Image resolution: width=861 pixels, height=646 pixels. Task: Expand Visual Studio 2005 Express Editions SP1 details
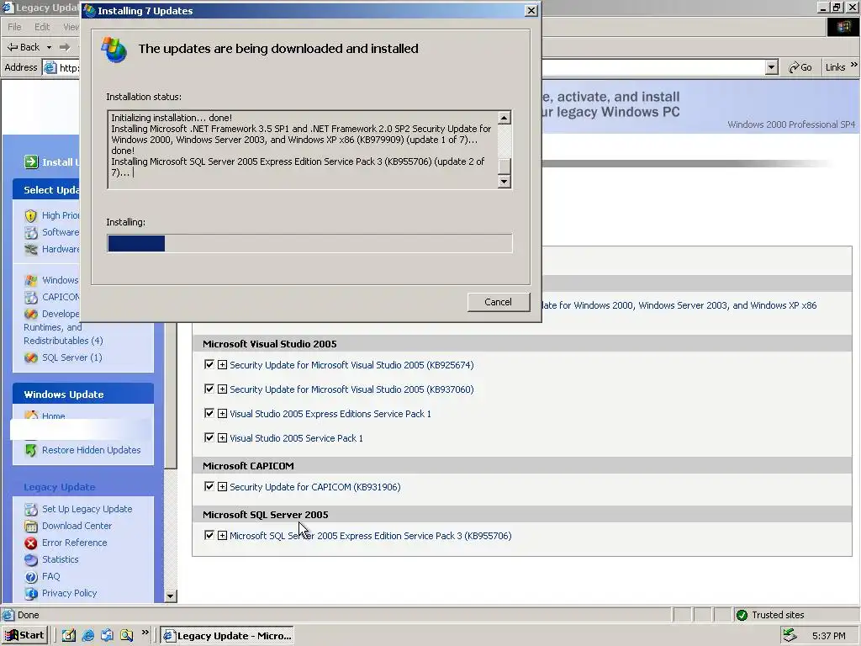tap(222, 414)
